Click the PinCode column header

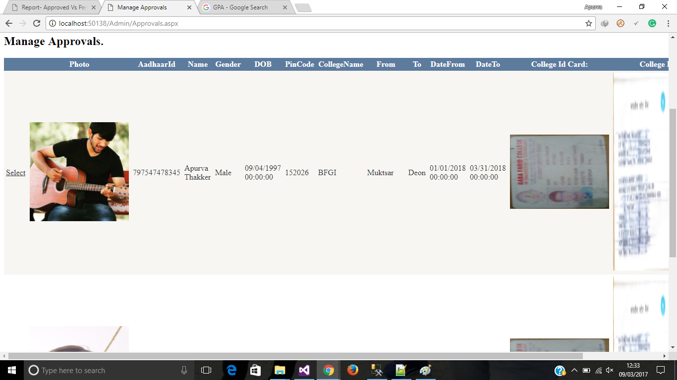[299, 64]
